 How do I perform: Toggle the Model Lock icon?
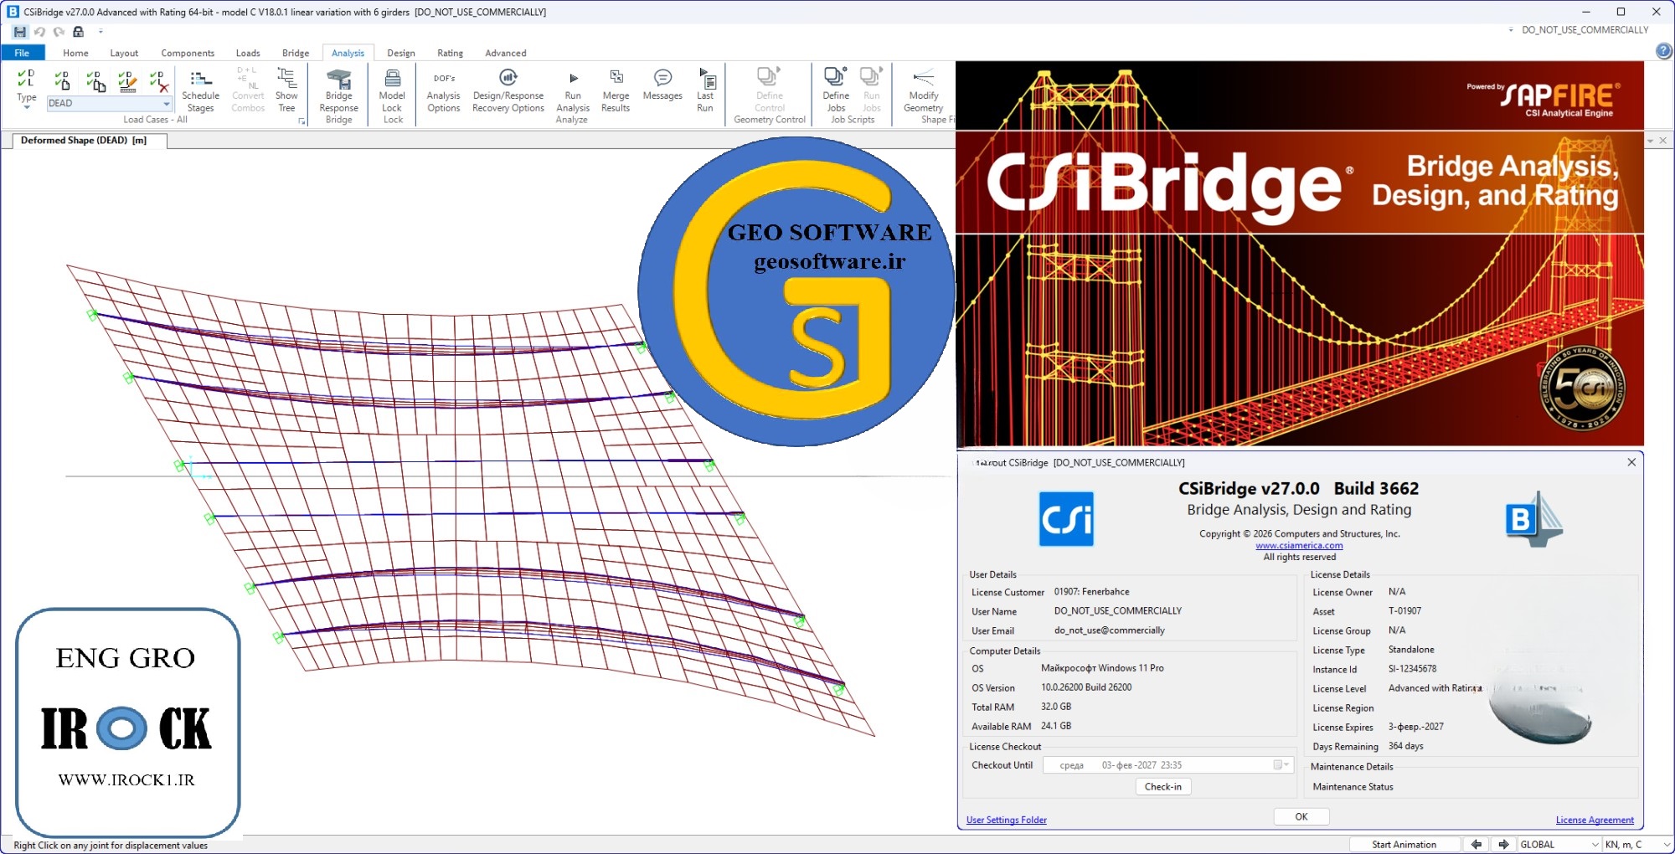pos(392,79)
